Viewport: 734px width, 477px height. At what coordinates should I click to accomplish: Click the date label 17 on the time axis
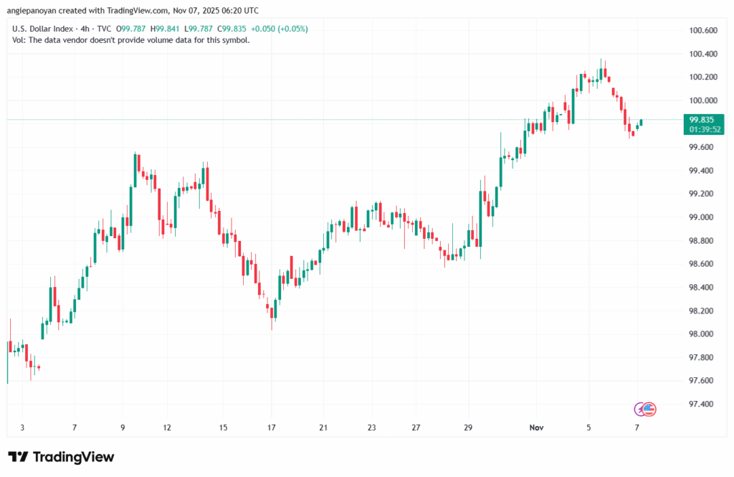point(271,427)
